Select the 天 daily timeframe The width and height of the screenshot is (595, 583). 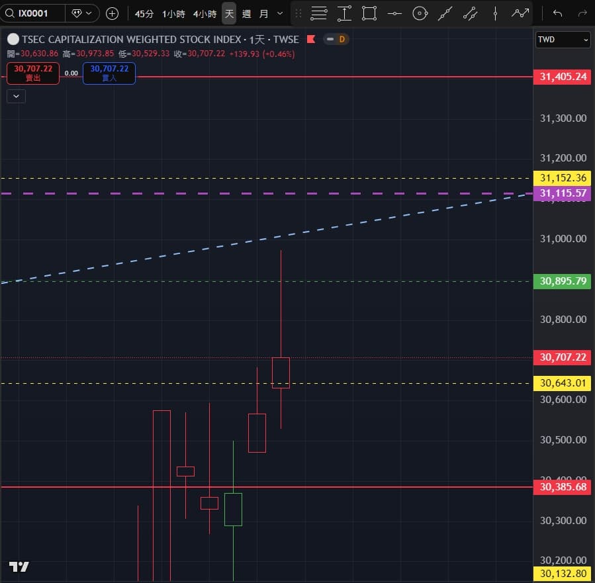tap(229, 14)
